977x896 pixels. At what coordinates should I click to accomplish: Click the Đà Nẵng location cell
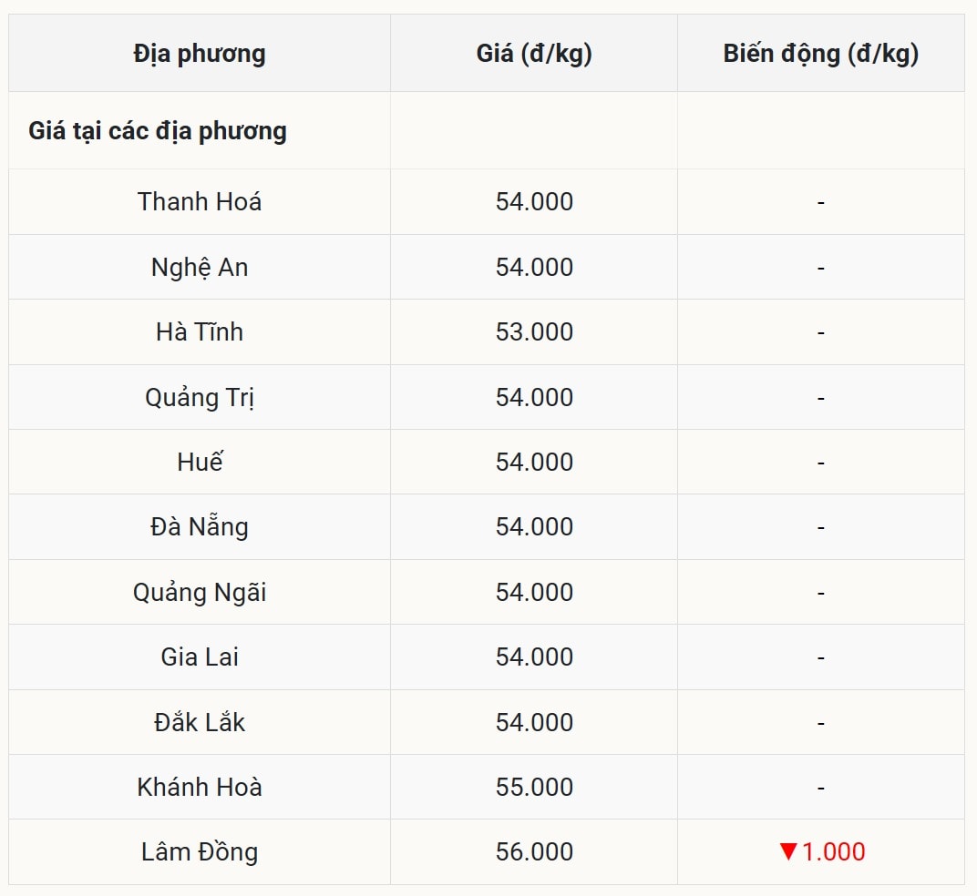200,527
